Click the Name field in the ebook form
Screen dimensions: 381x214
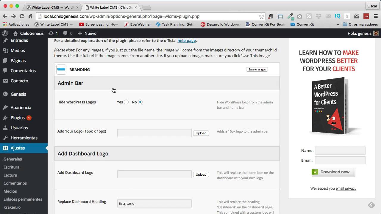click(340, 150)
